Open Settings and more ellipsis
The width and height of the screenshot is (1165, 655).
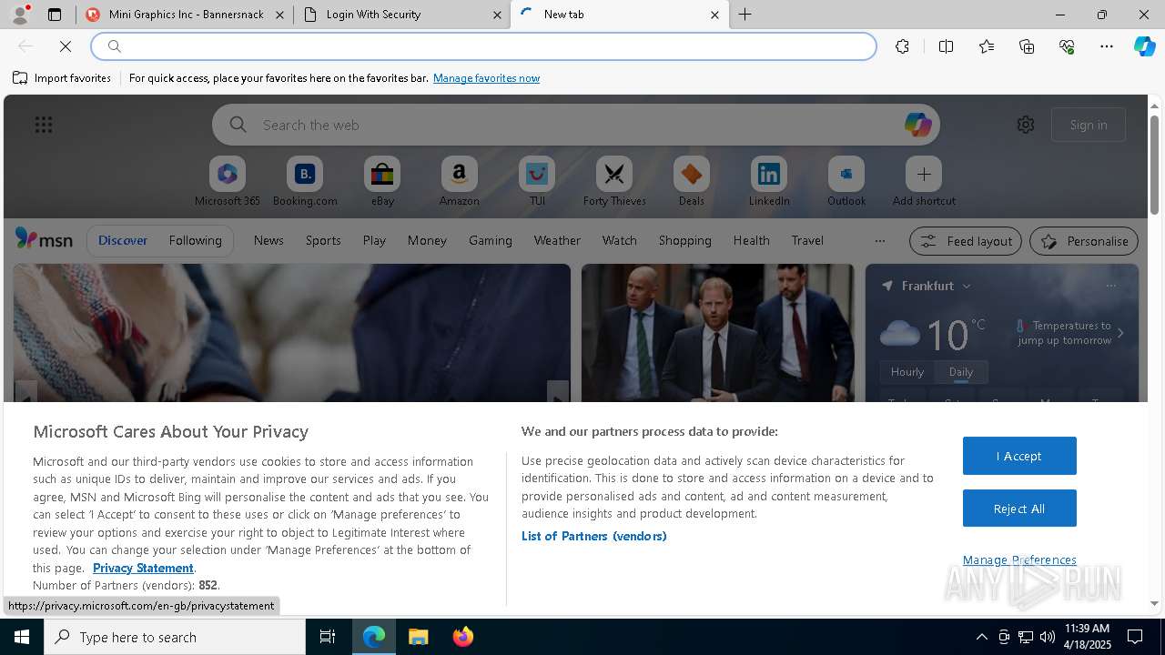pyautogui.click(x=1107, y=46)
